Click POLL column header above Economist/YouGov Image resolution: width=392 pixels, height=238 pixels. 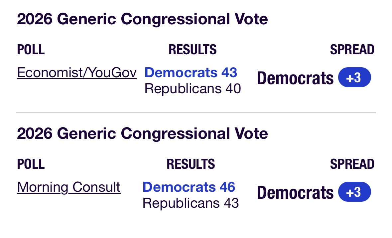(x=31, y=50)
